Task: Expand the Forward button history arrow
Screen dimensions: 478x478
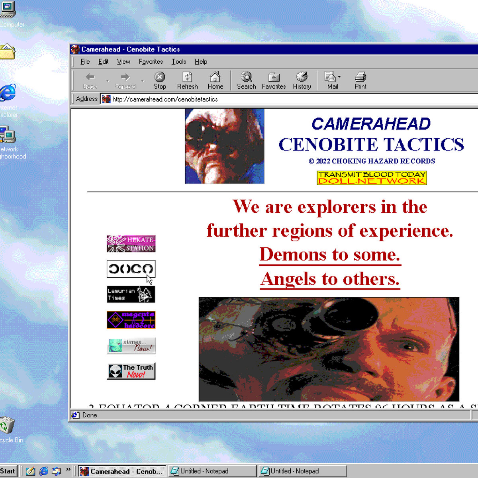Action: click(143, 81)
